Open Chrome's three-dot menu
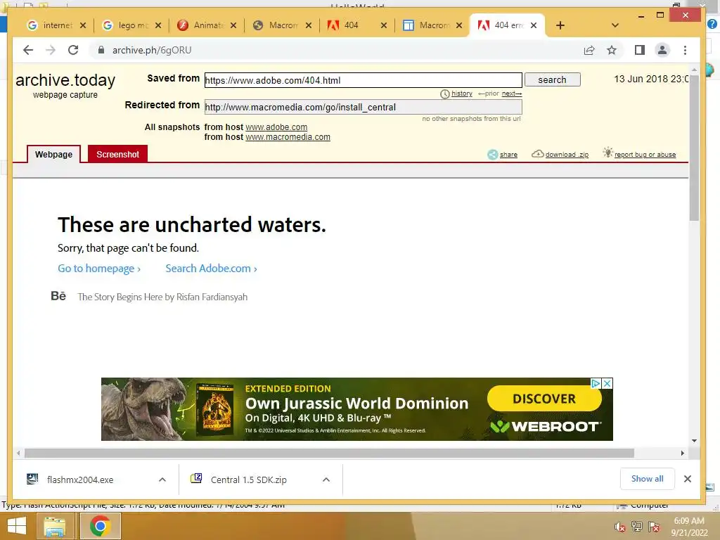720x540 pixels. [685, 50]
